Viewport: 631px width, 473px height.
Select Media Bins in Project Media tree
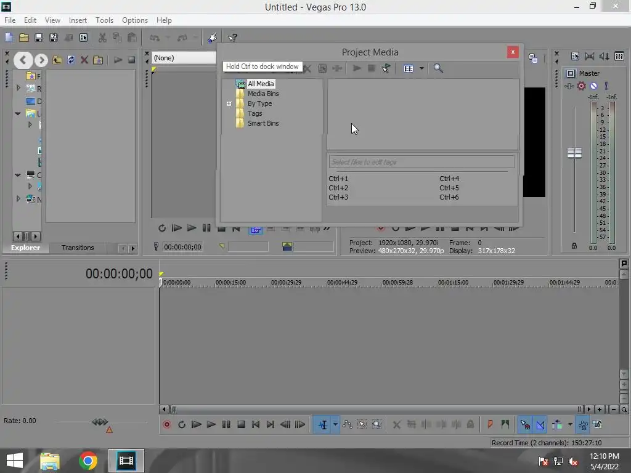263,94
